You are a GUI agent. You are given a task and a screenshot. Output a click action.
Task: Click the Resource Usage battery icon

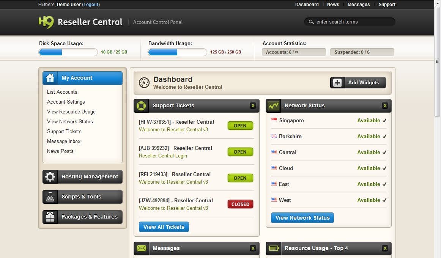273,249
